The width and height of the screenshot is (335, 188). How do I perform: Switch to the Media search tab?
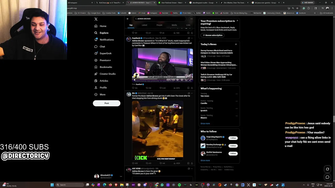pyautogui.click(x=174, y=25)
